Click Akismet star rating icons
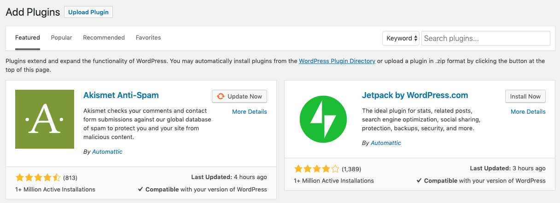The height and width of the screenshot is (203, 560). [38, 177]
